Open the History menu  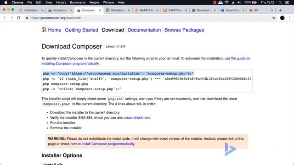pyautogui.click(x=61, y=2)
